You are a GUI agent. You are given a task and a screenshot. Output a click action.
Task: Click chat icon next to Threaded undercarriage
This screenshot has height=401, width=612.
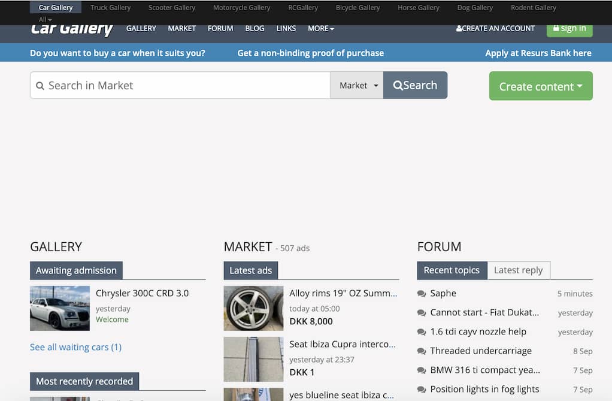[x=422, y=351]
